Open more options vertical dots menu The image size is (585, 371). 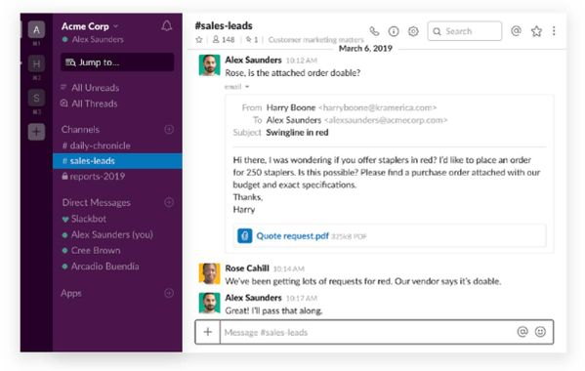click(554, 31)
